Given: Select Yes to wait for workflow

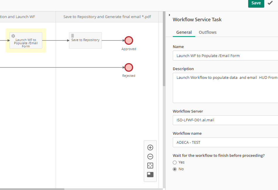Looking at the screenshot, I should (175, 162).
